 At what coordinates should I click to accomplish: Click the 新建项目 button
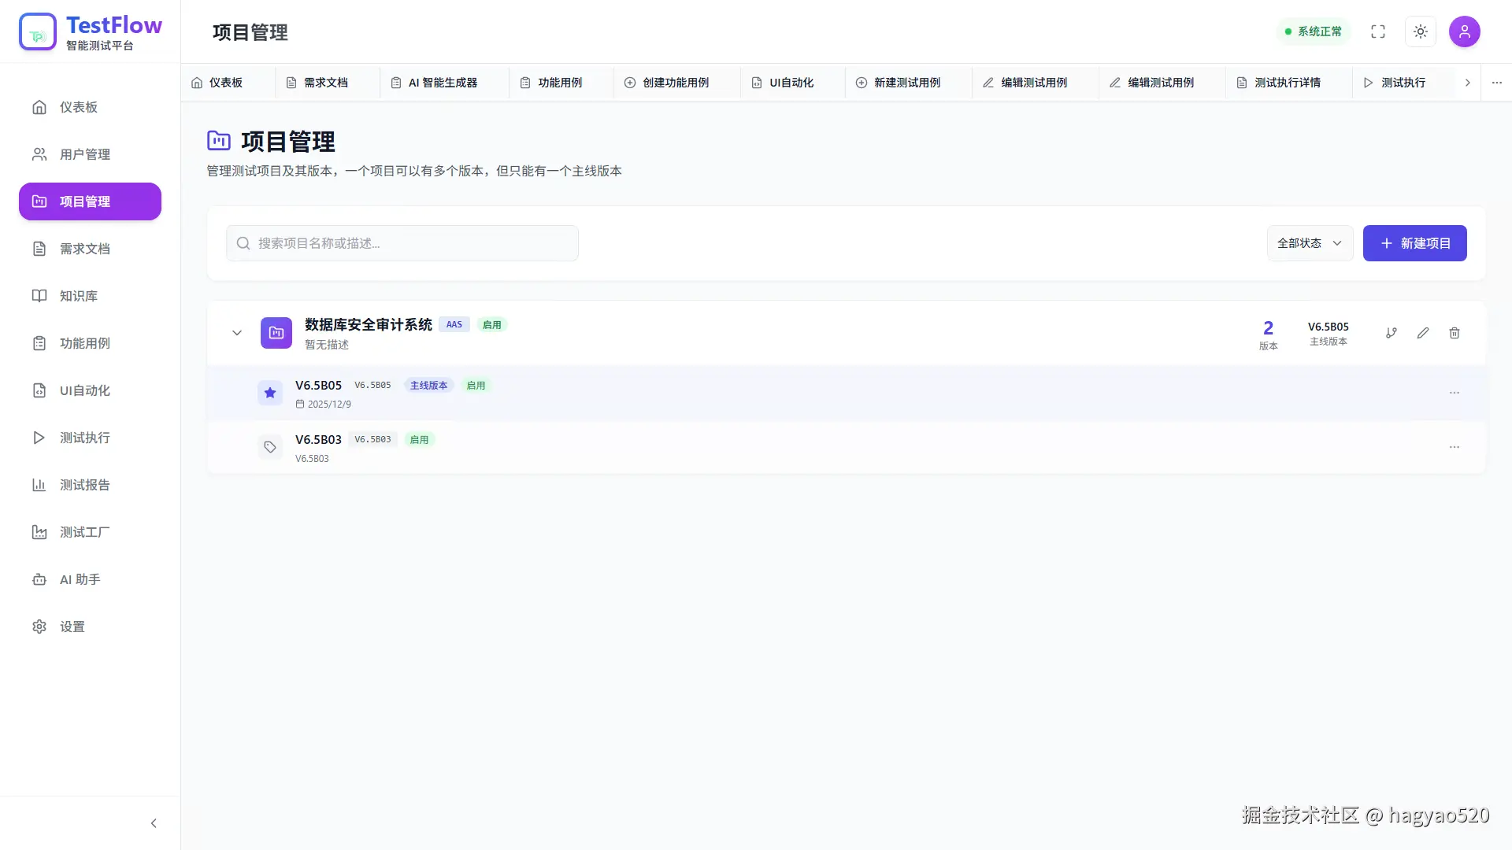pyautogui.click(x=1414, y=243)
